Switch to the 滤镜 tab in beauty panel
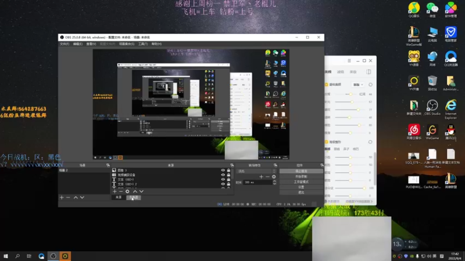 (x=341, y=72)
